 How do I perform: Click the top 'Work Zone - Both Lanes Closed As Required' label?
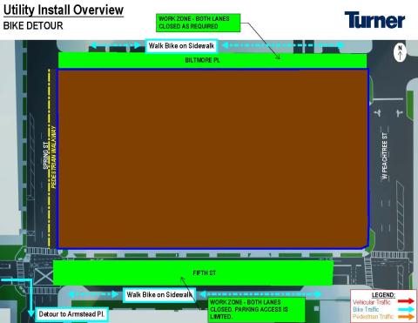tap(199, 23)
